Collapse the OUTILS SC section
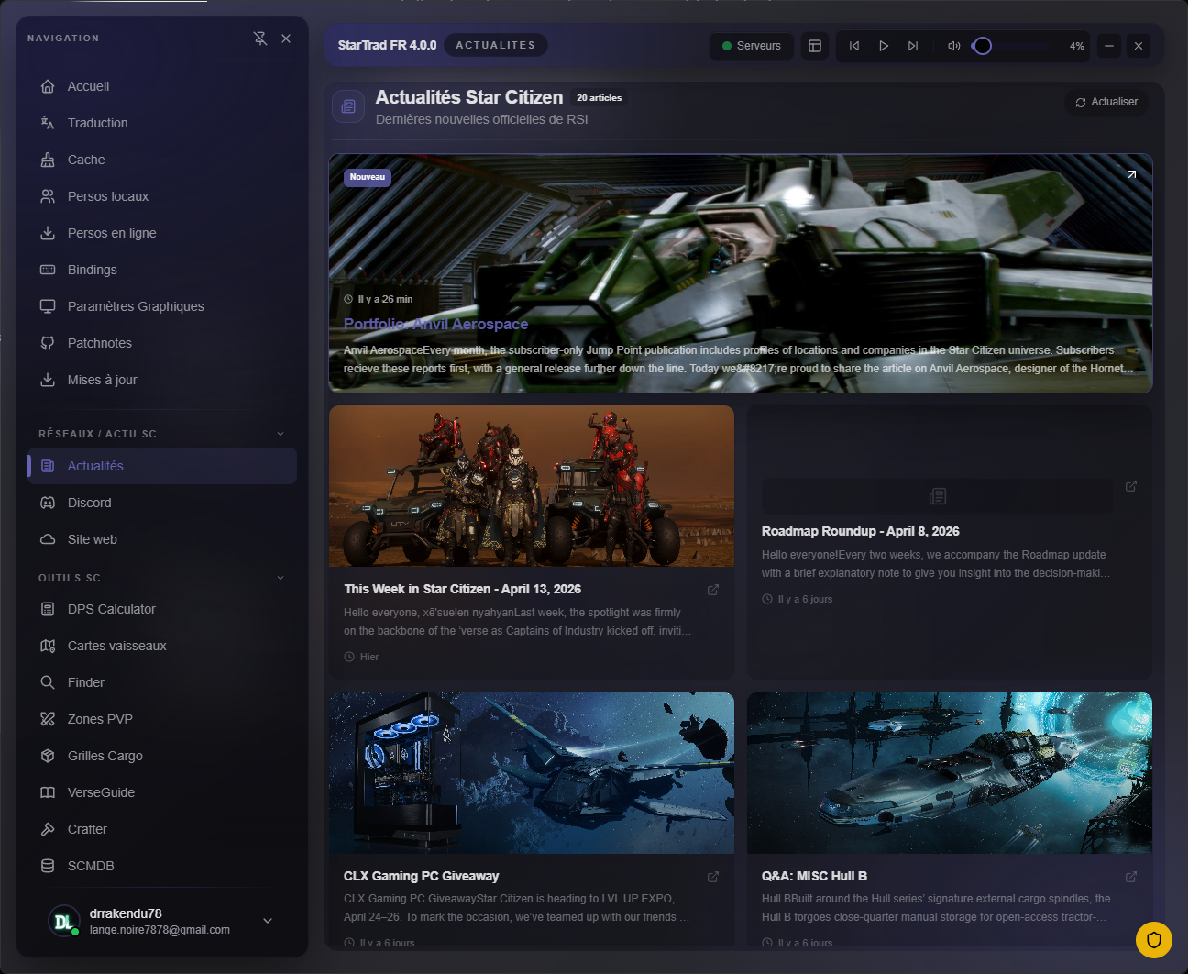The image size is (1188, 974). pyautogui.click(x=280, y=578)
